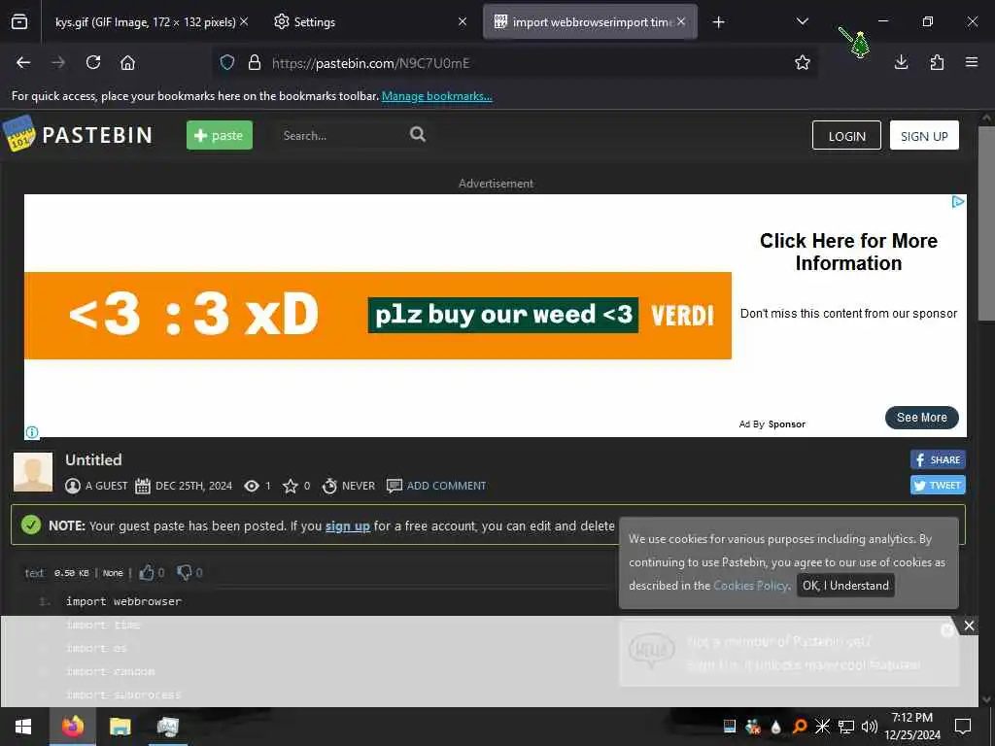995x746 pixels.
Task: Dislike the paste with thumbs down
Action: [x=184, y=572]
